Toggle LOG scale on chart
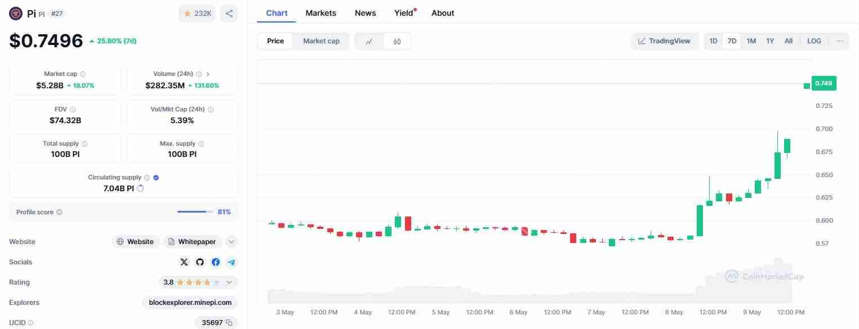 (814, 41)
